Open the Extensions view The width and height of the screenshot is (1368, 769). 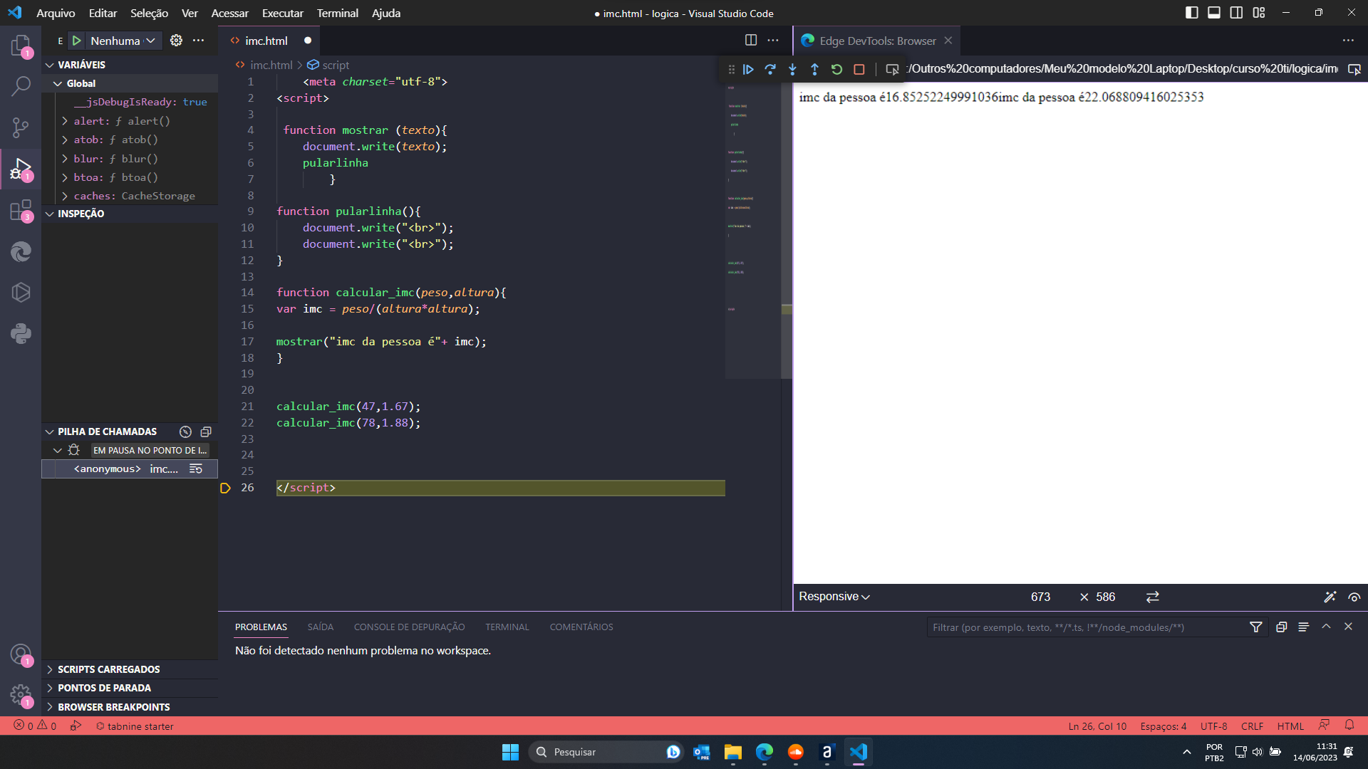pos(21,211)
